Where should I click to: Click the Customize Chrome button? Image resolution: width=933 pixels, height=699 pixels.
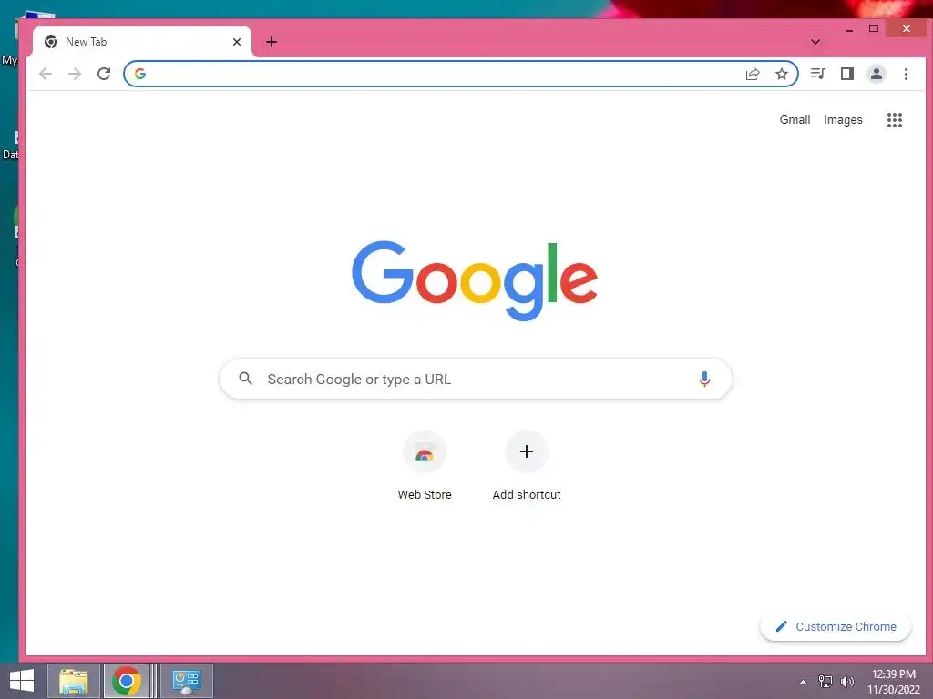[x=836, y=626]
